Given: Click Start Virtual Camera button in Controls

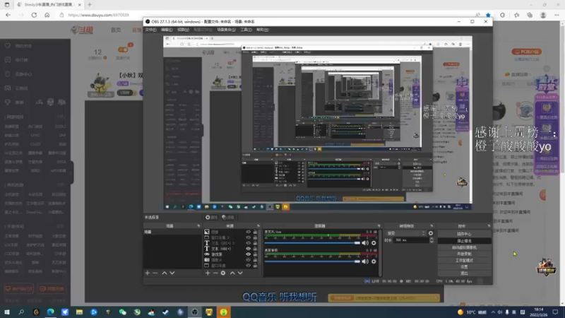Looking at the screenshot, I should coord(464,247).
